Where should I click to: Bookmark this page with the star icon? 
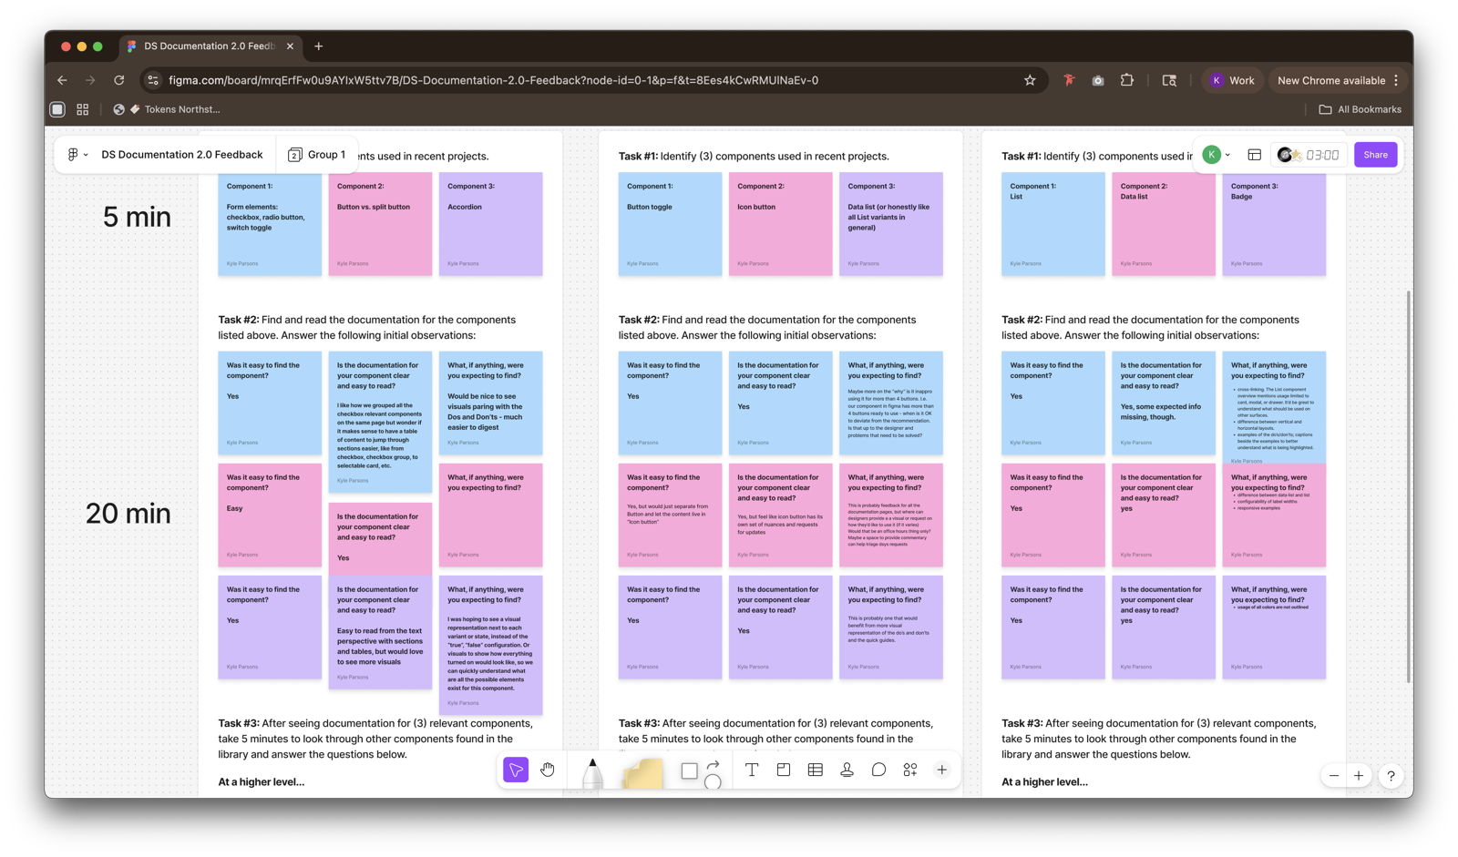click(x=1030, y=80)
